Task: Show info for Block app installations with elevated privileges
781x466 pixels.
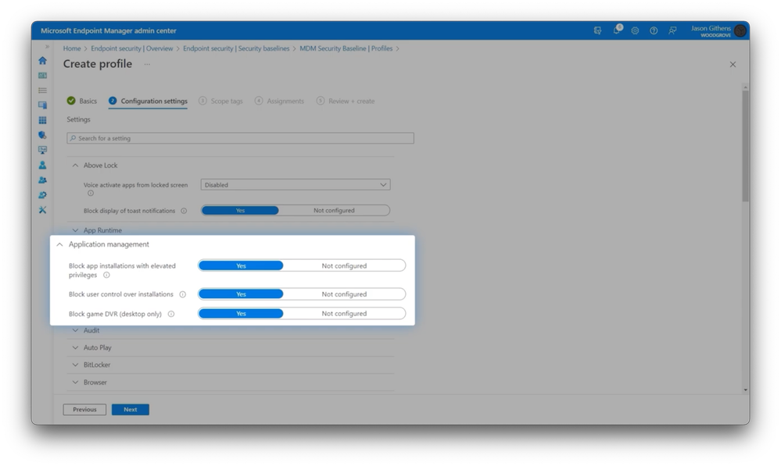Action: point(106,275)
